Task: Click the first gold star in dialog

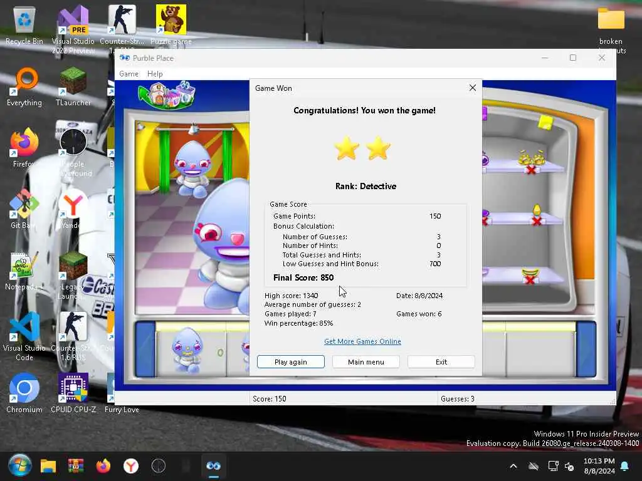Action: (347, 148)
